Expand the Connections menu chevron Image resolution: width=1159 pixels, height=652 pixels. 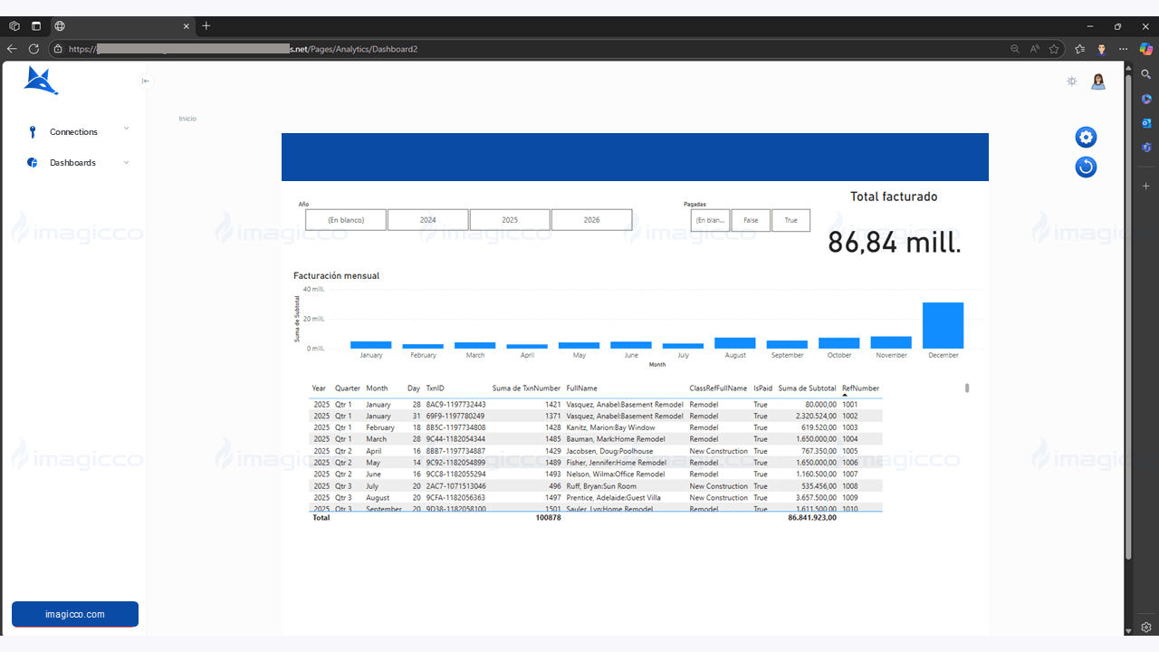126,129
